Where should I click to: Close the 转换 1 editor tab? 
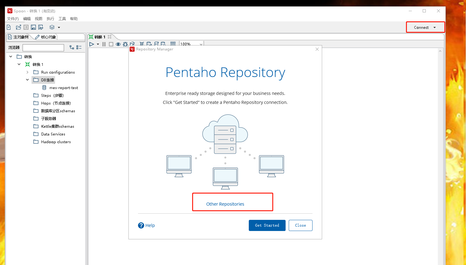(x=110, y=37)
